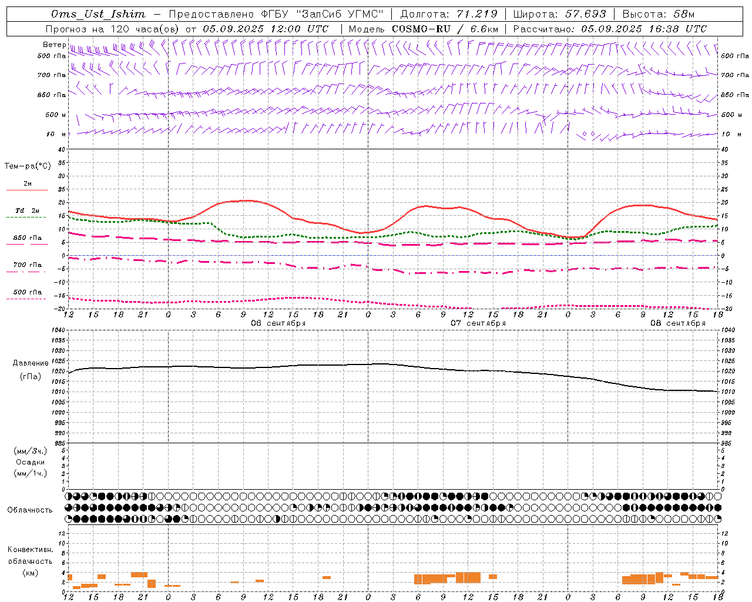Screen dimensions: 752x602
Task: Click the 06 сентября date label
Action: pyautogui.click(x=278, y=323)
